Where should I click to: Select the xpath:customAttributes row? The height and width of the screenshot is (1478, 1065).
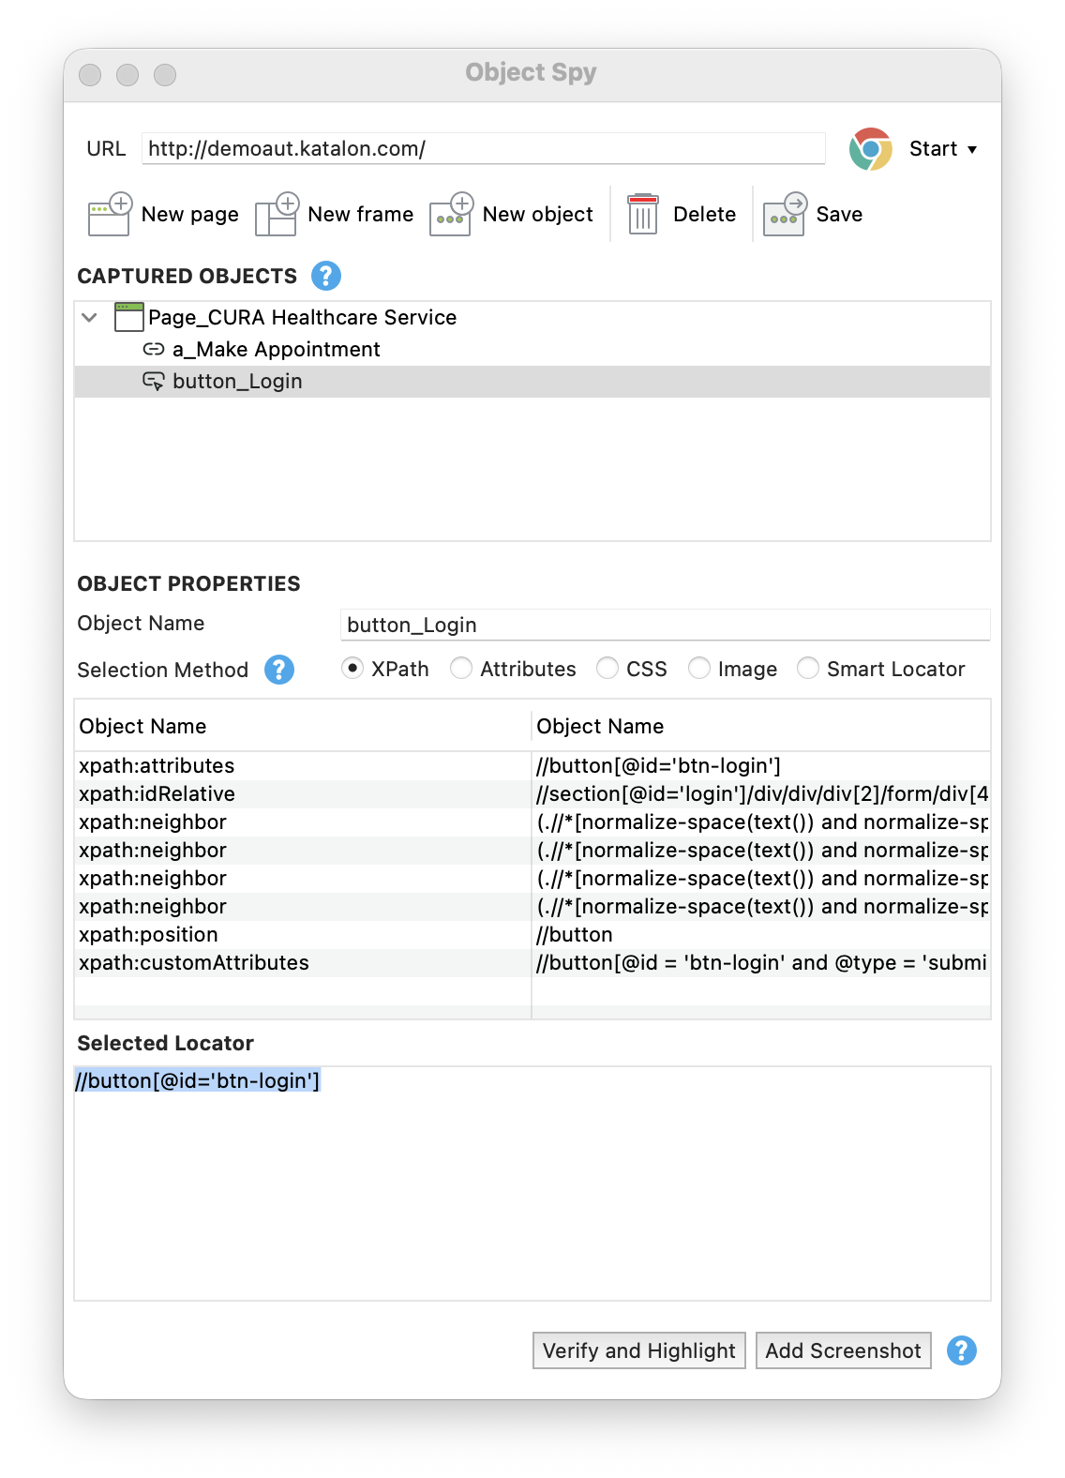coord(532,963)
